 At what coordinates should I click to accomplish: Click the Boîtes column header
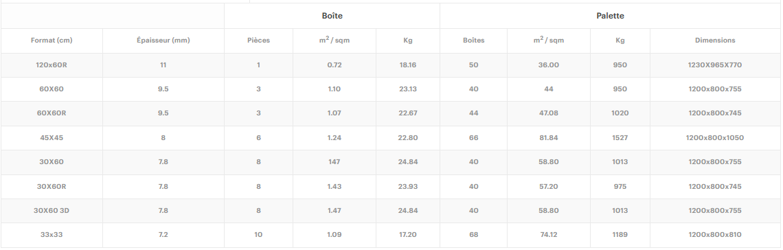(x=474, y=41)
